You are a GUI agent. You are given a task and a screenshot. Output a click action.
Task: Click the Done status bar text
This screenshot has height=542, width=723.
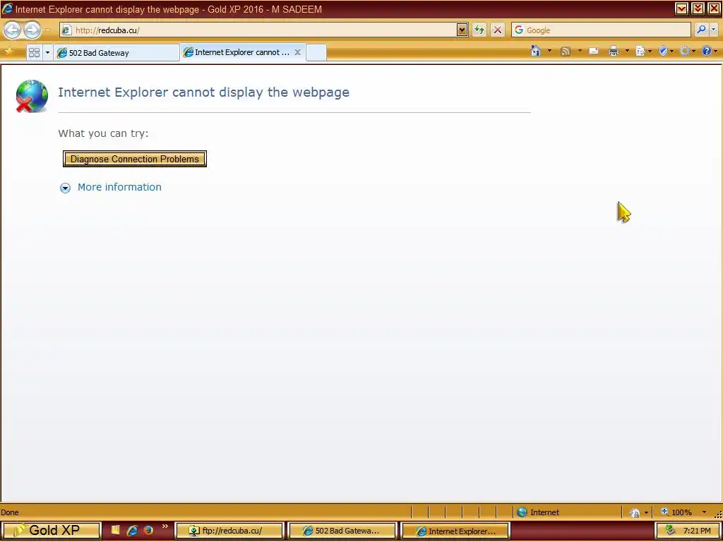10,512
